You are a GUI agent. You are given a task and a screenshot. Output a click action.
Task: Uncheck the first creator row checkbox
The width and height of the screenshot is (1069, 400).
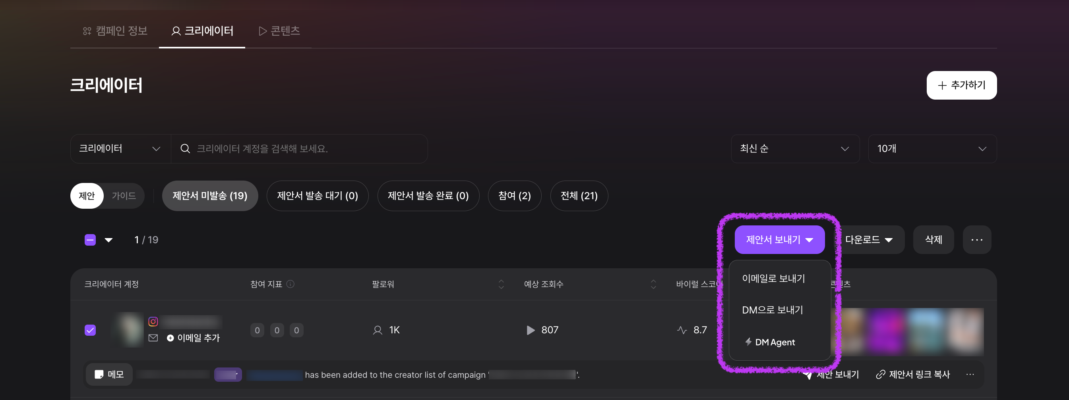click(90, 330)
